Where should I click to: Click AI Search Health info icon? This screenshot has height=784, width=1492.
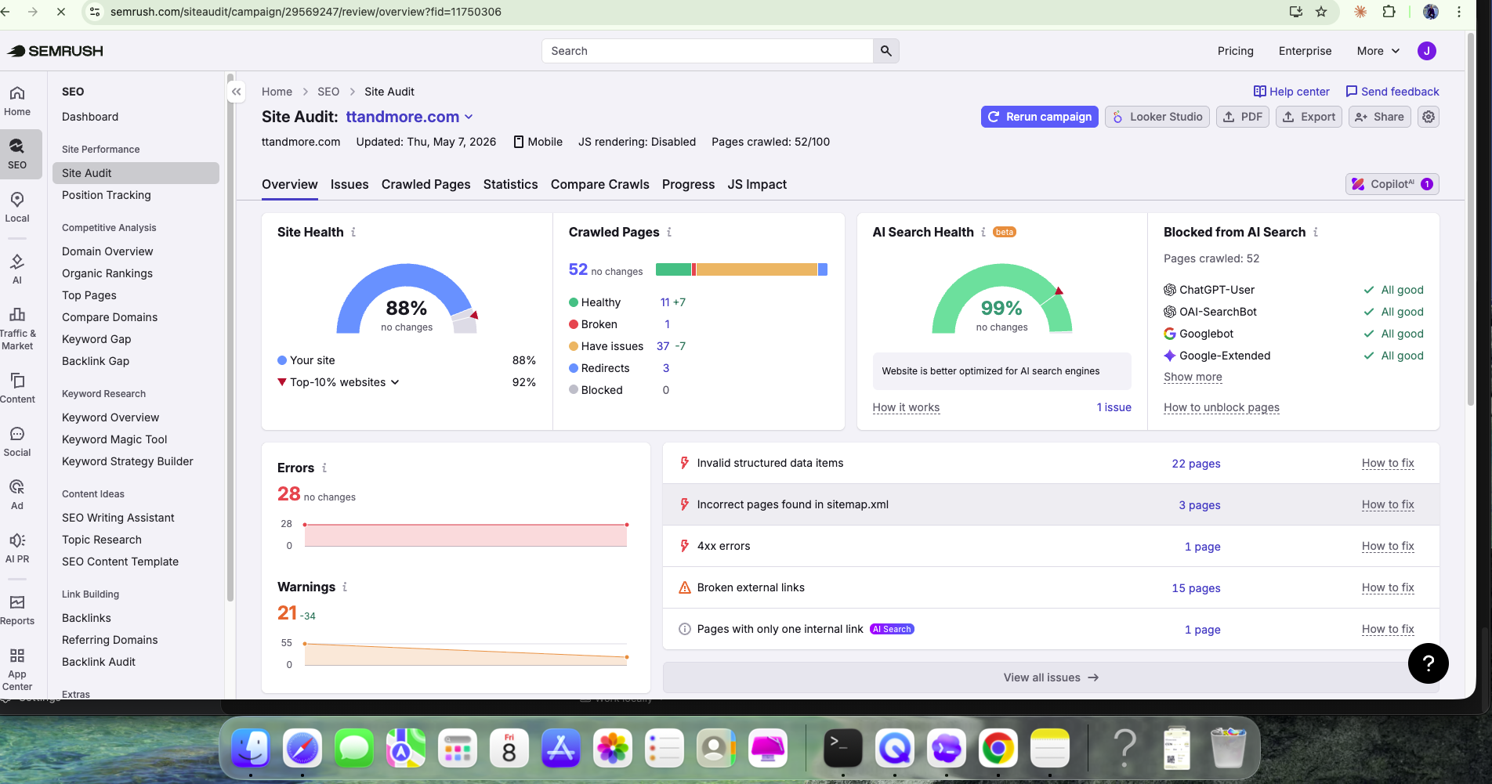pyautogui.click(x=983, y=232)
